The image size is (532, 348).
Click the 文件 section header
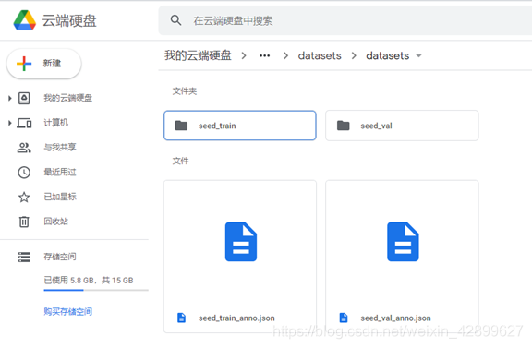pos(180,161)
